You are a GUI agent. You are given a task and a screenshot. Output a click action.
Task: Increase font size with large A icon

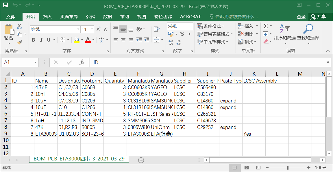point(98,29)
